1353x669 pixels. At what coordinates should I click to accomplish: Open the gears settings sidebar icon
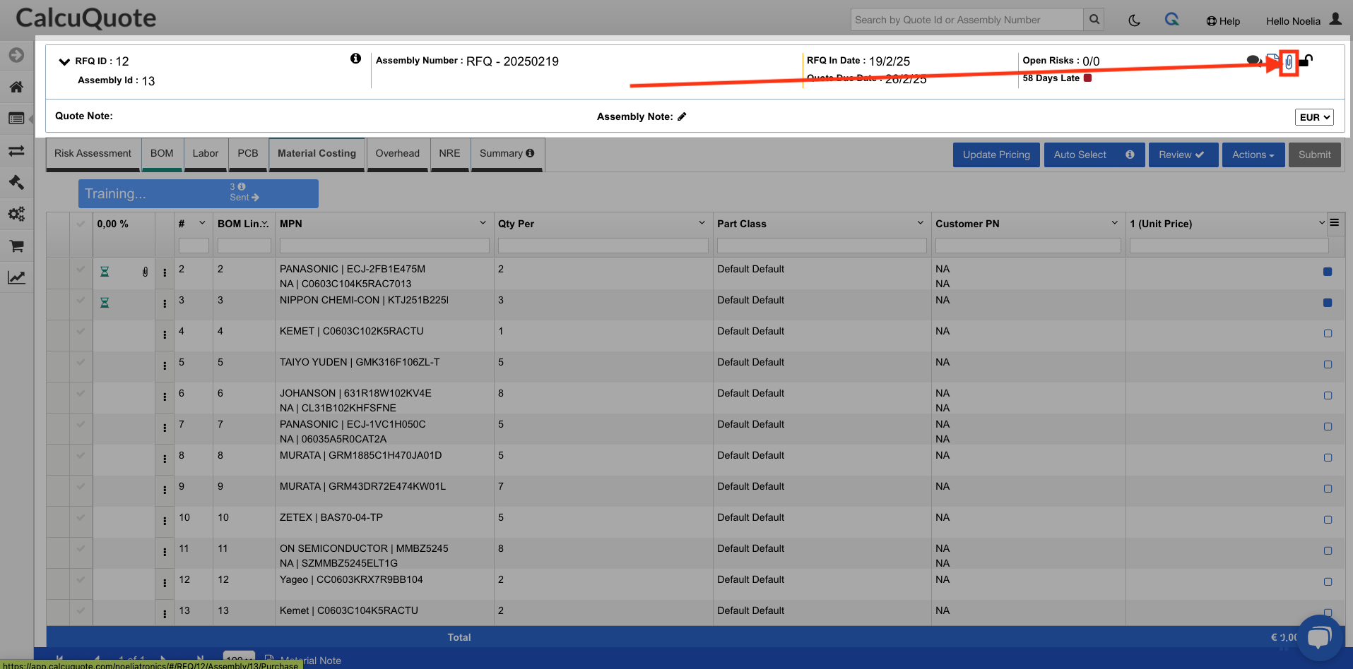[x=16, y=214]
